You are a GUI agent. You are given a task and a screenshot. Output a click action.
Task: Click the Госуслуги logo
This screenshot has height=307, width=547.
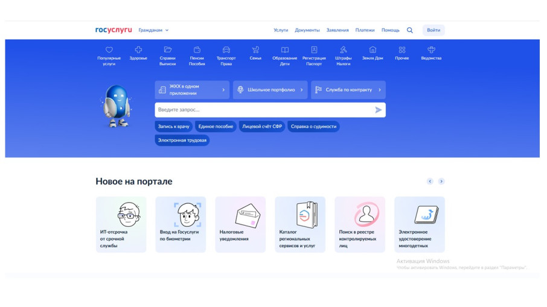coord(114,30)
